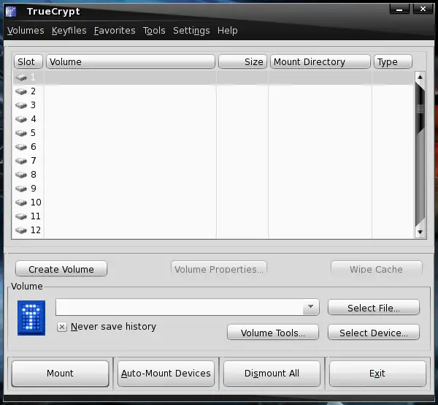The image size is (438, 405).
Task: Select slot number 12 label
Action: 36,230
